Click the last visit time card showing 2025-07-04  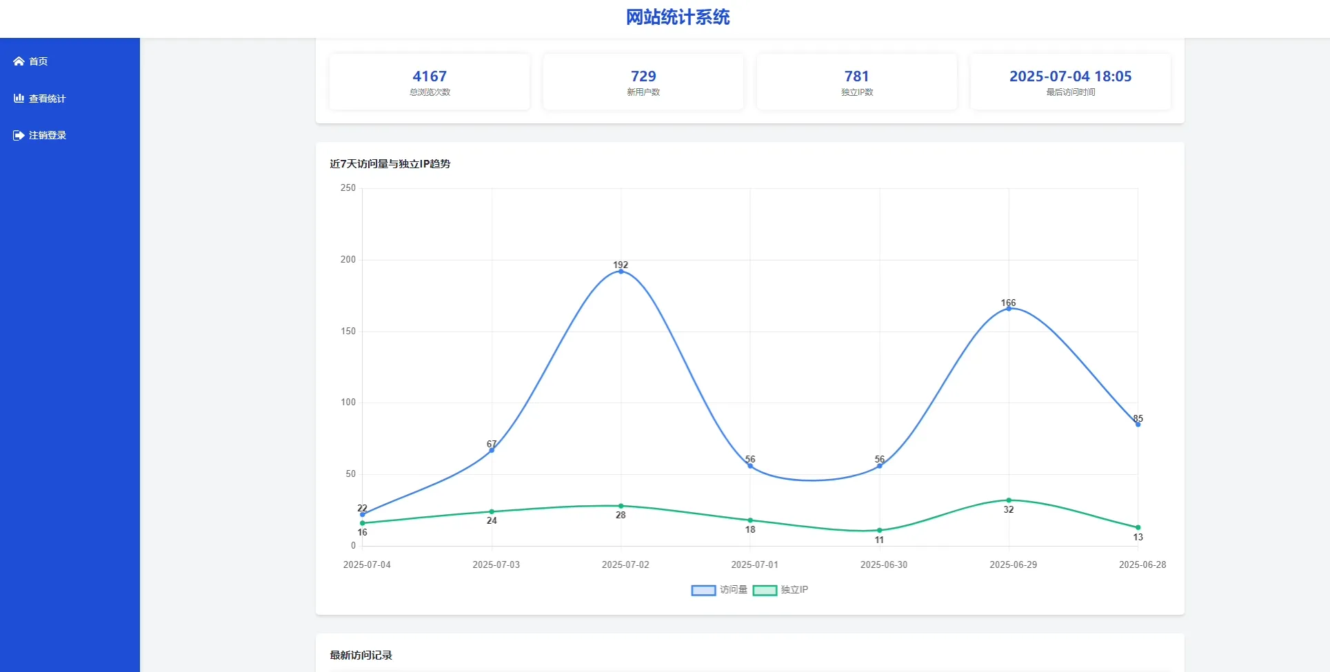pos(1069,81)
